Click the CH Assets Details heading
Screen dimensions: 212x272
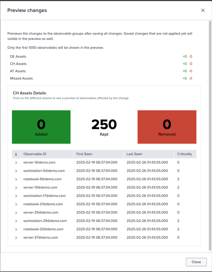(29, 93)
